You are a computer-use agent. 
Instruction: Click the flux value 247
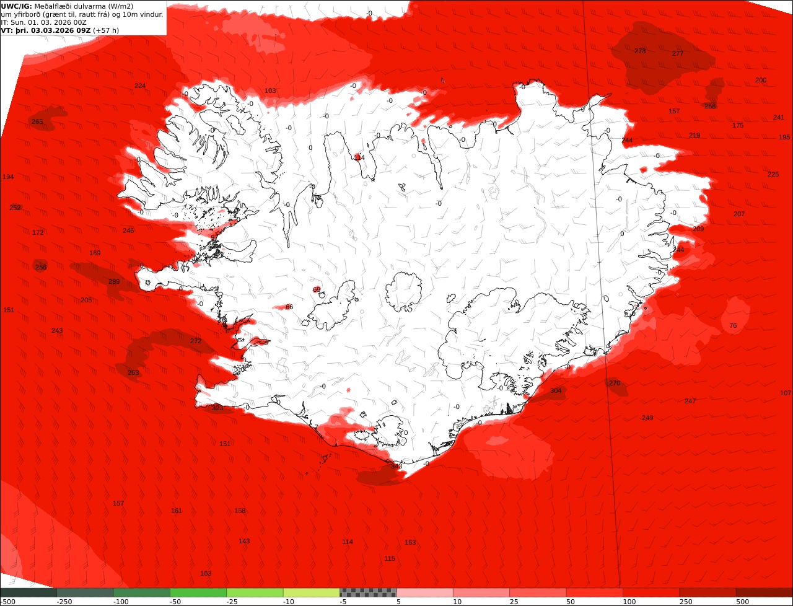point(690,401)
